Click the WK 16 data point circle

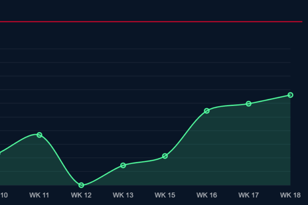pos(207,111)
